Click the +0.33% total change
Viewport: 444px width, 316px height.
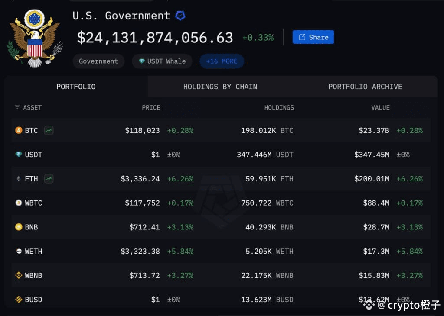(x=258, y=38)
